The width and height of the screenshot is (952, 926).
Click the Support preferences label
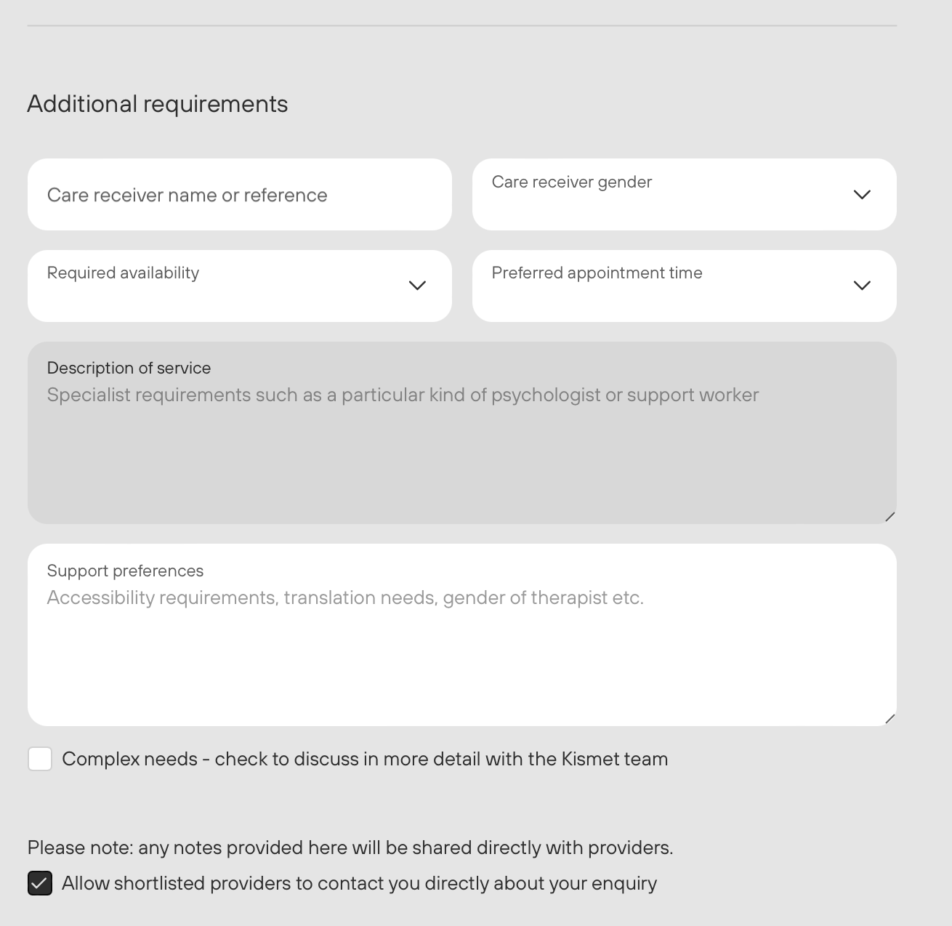(125, 571)
